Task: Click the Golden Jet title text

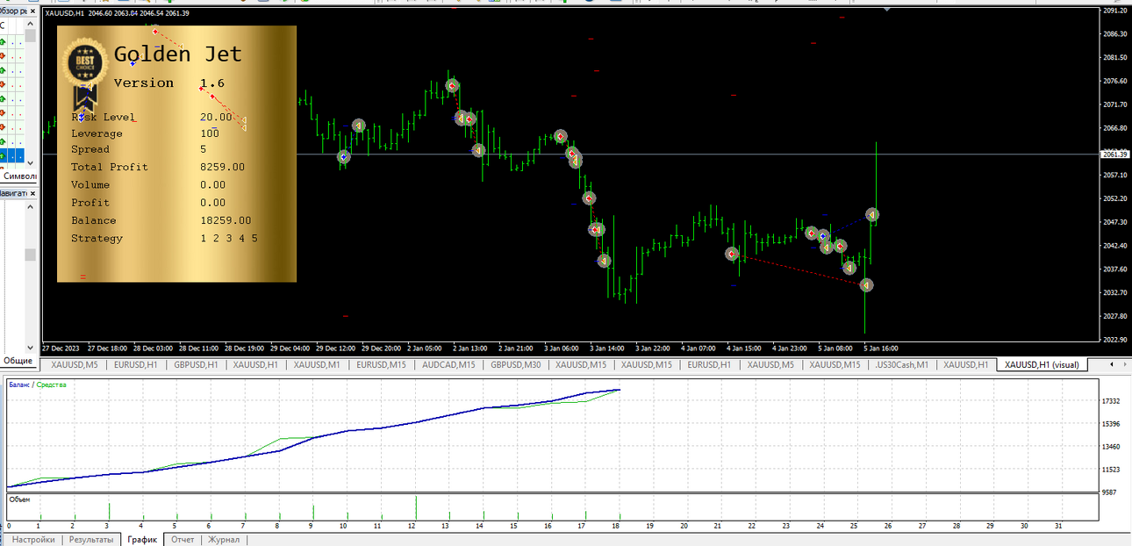Action: 178,54
